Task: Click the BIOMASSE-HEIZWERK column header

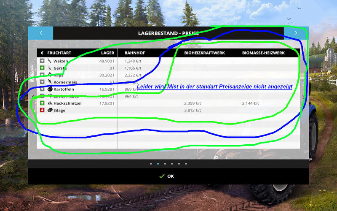Action: [x=263, y=53]
